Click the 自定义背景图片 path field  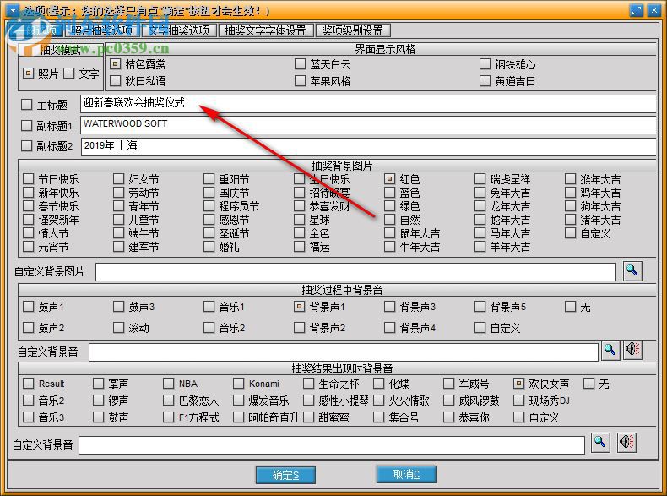tap(355, 271)
